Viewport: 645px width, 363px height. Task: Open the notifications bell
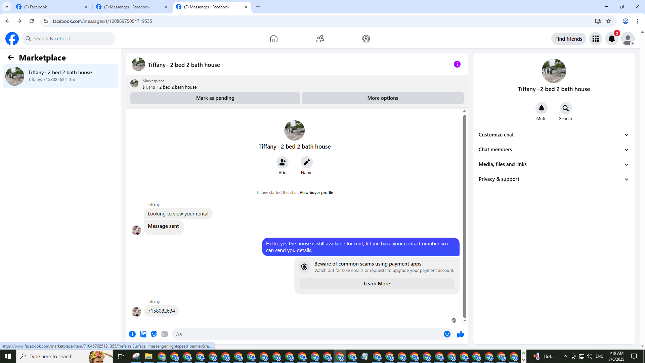click(611, 39)
